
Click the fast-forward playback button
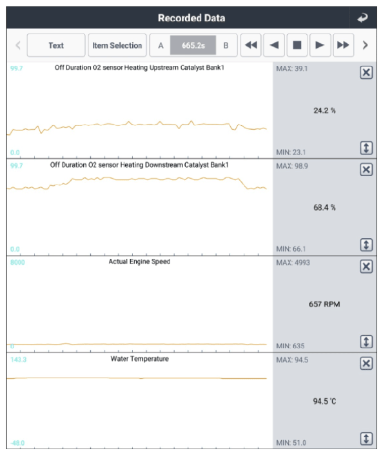click(343, 45)
